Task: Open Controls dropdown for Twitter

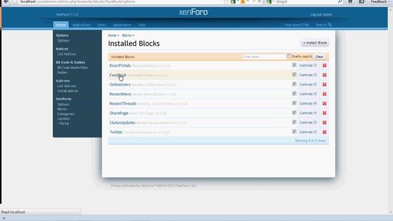Action: click(x=308, y=132)
